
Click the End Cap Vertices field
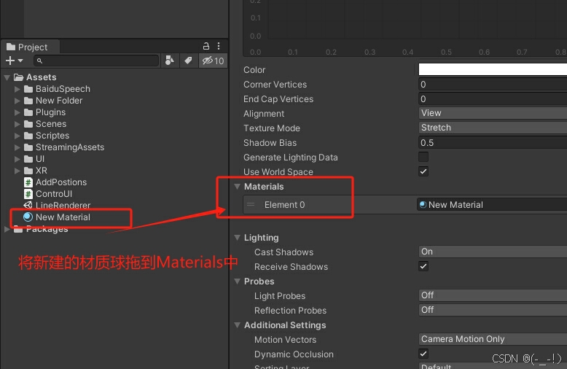[x=493, y=98]
